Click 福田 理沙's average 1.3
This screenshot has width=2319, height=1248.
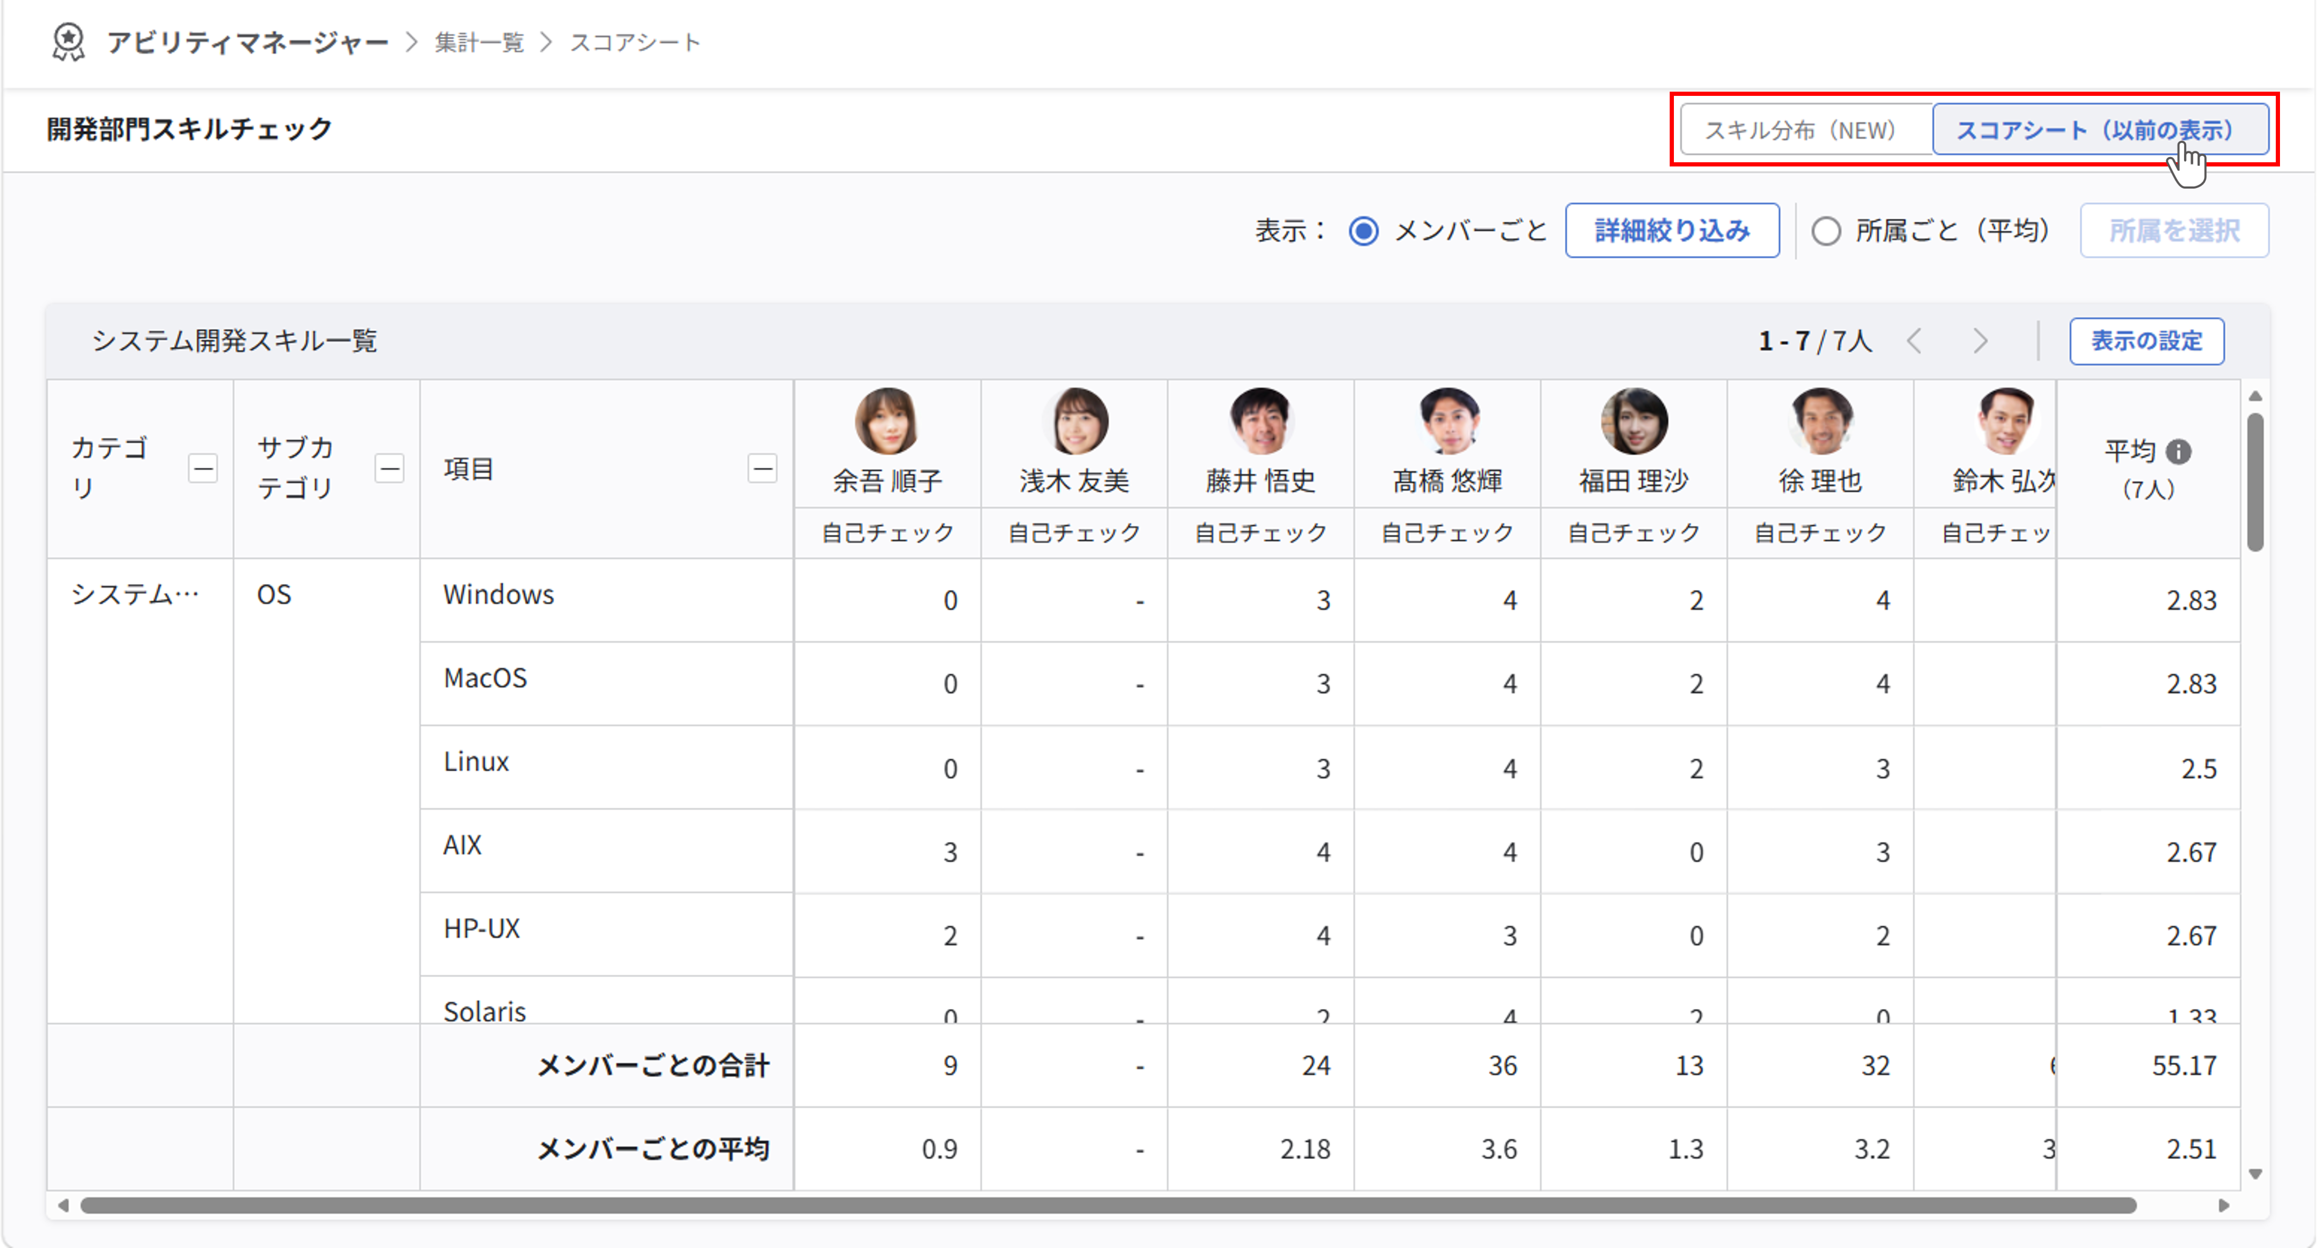click(x=1685, y=1149)
